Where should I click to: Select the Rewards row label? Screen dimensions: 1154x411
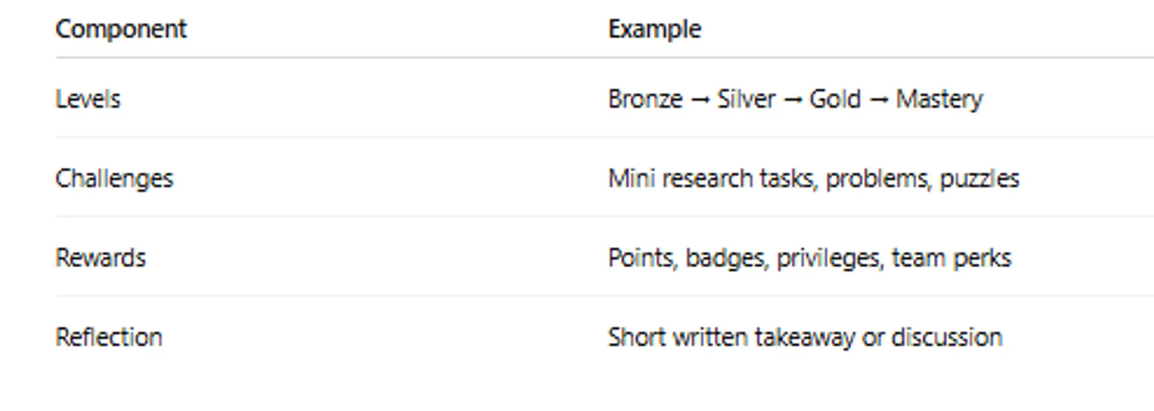[x=100, y=258]
